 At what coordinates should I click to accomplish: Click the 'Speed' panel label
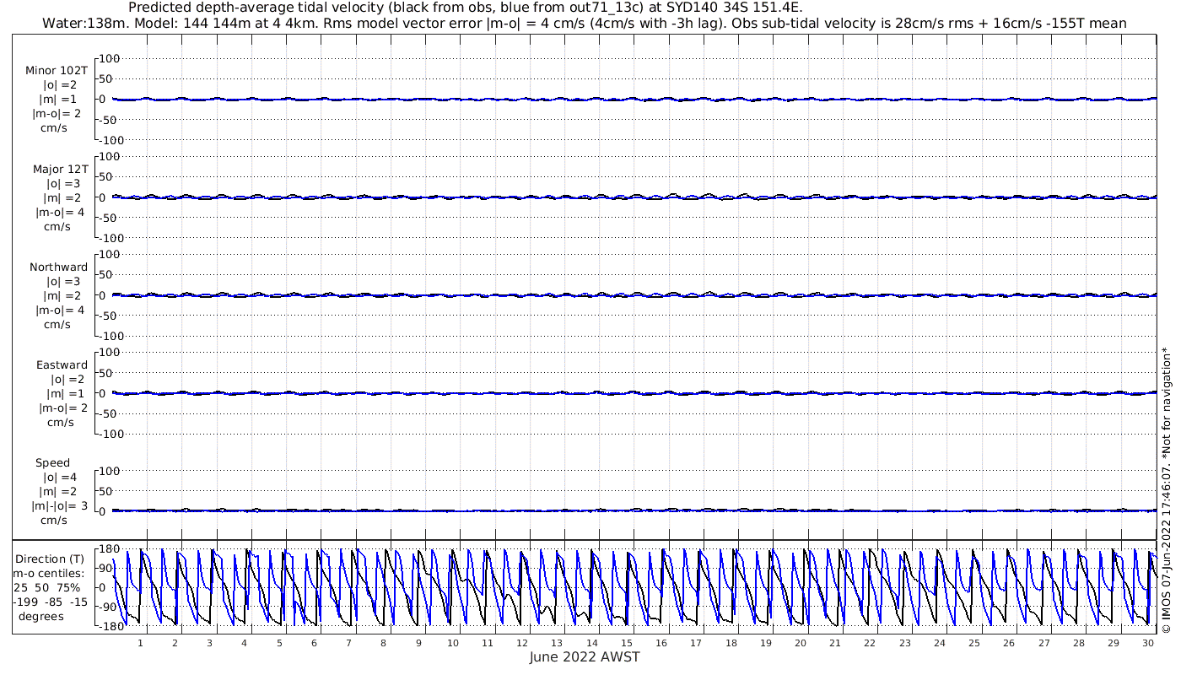[52, 463]
